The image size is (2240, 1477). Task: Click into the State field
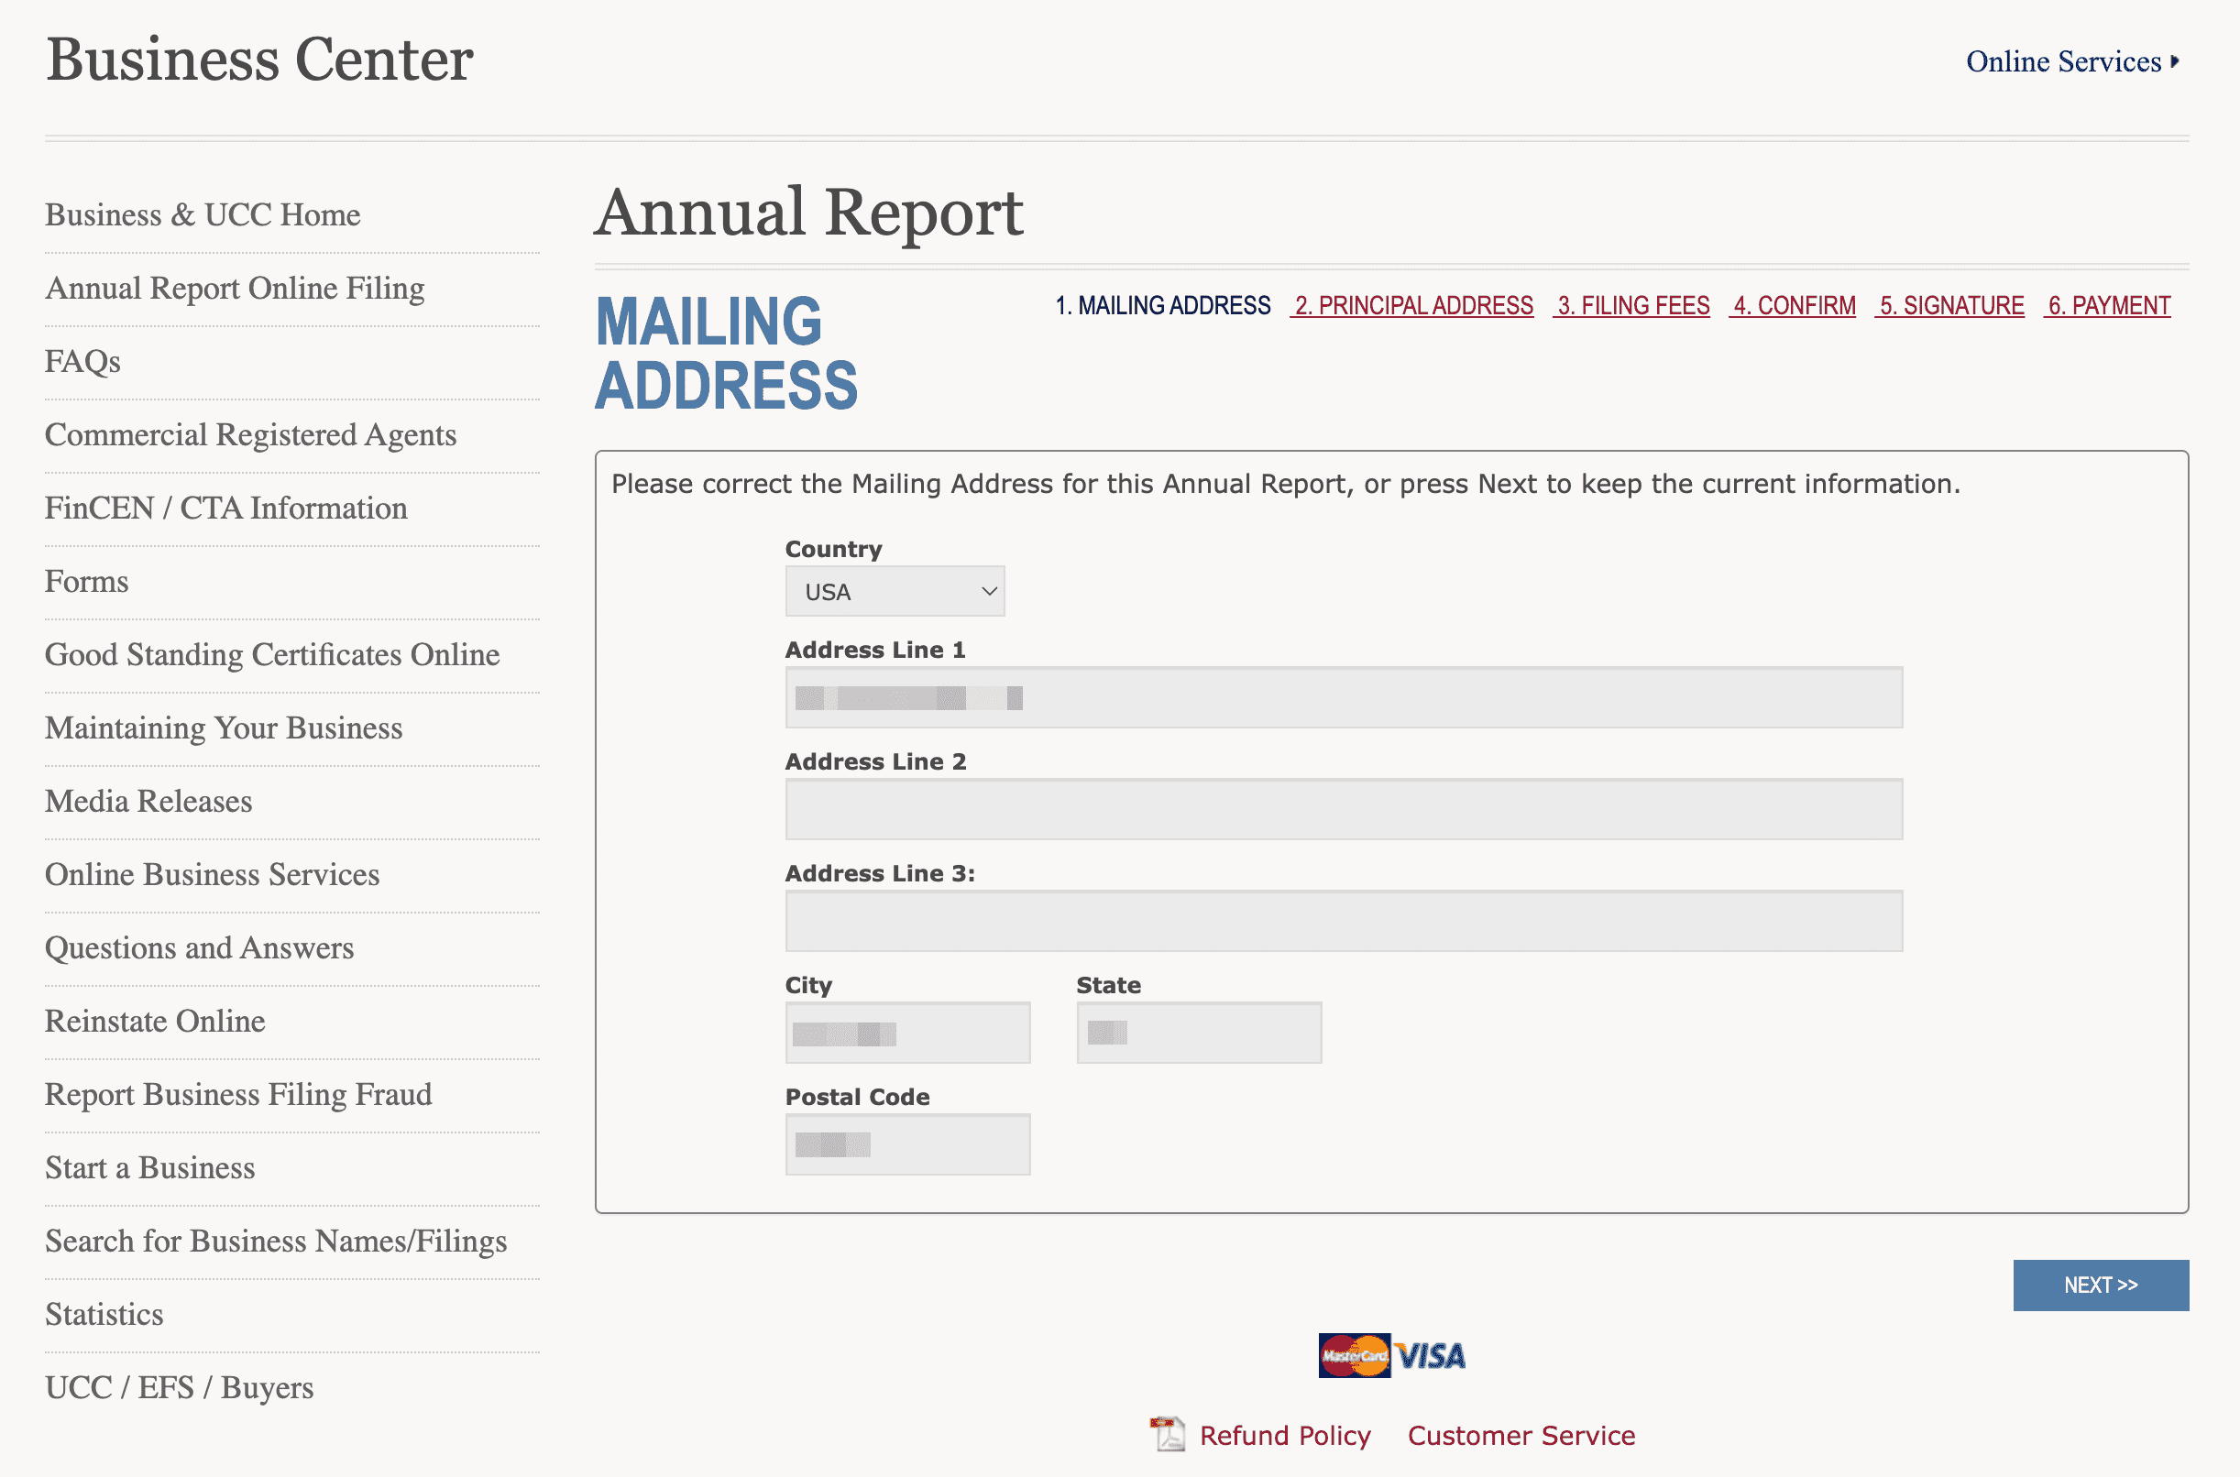(x=1199, y=1034)
